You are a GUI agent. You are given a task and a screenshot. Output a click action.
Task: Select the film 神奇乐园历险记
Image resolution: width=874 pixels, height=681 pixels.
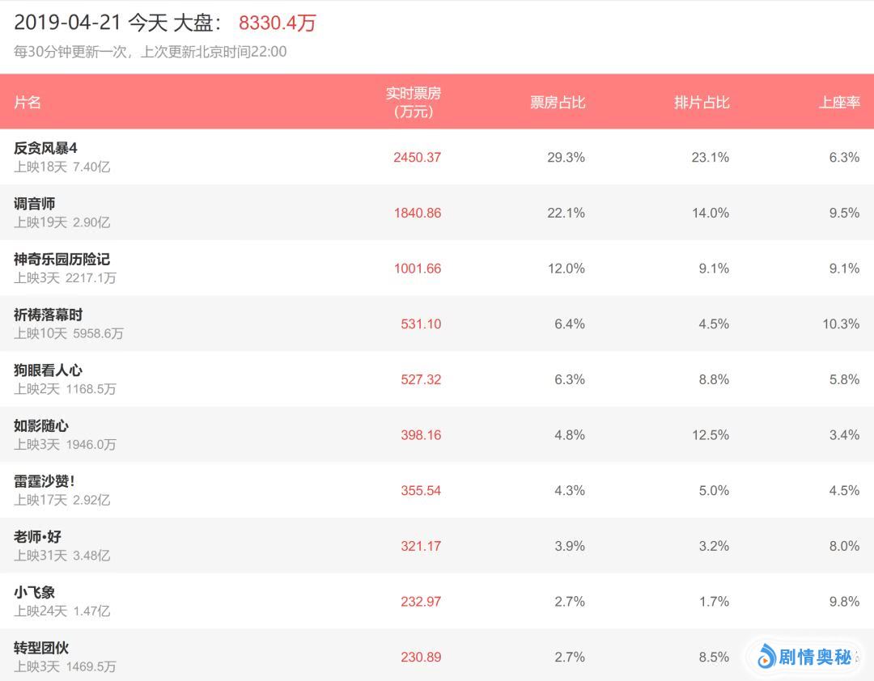(x=62, y=260)
